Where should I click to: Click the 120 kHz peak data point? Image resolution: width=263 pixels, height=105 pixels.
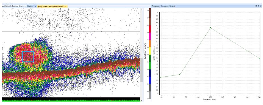210,28
